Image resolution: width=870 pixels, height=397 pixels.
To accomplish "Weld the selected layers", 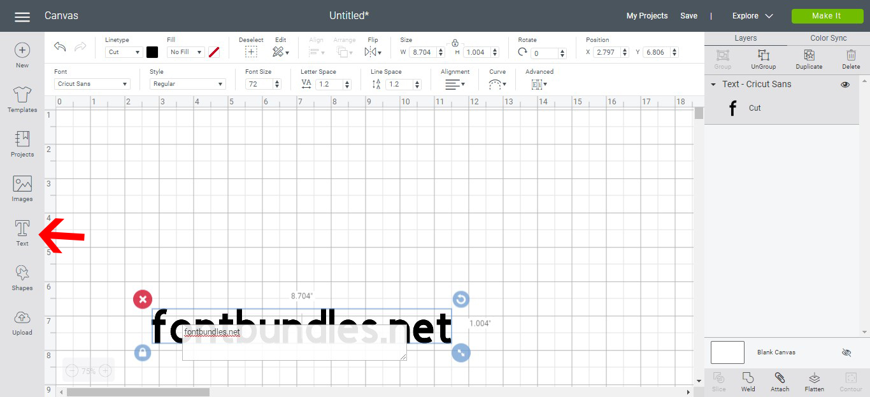I will 748,382.
